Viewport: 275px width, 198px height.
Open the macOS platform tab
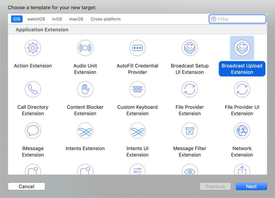[x=76, y=19]
